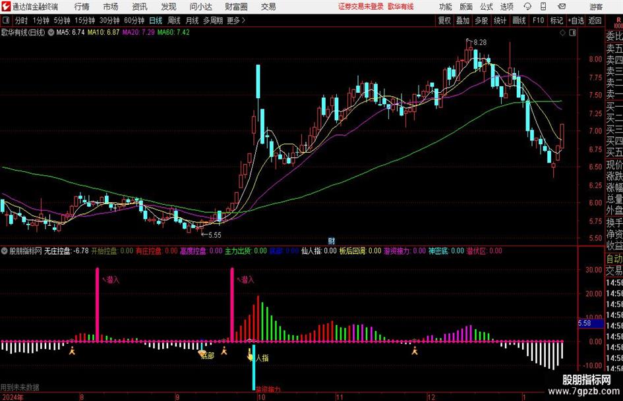The image size is (623, 401).
Task: Click the MA10: 6.87 value
Action: pos(104,32)
